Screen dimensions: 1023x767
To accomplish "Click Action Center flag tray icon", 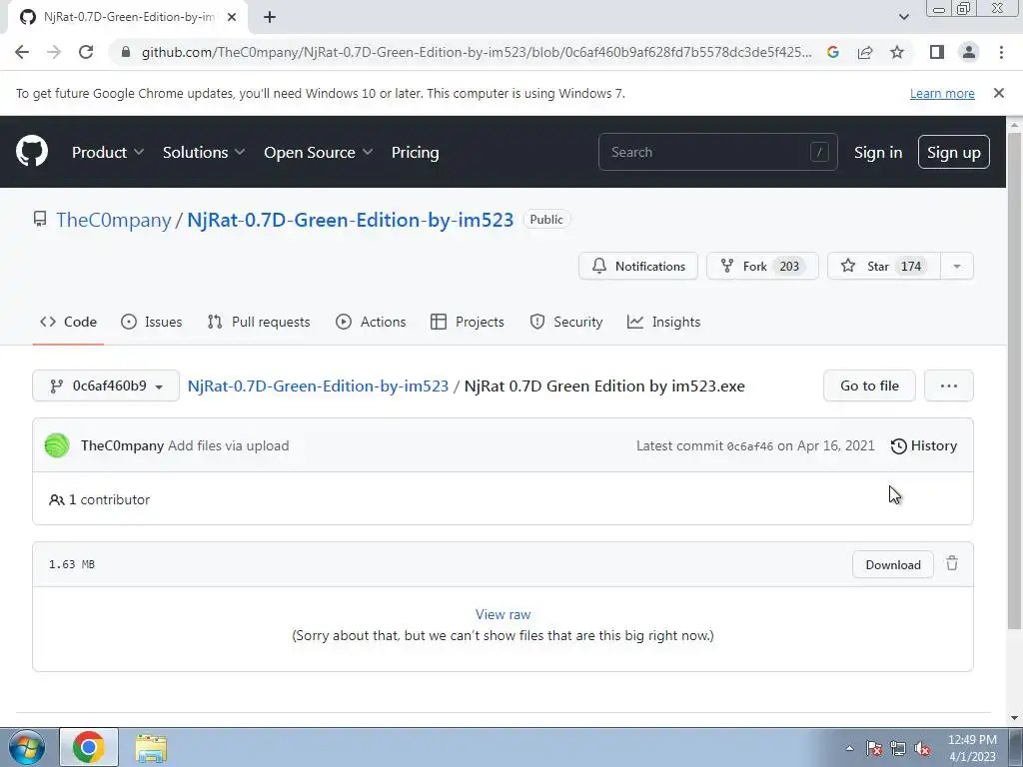I will (x=873, y=749).
